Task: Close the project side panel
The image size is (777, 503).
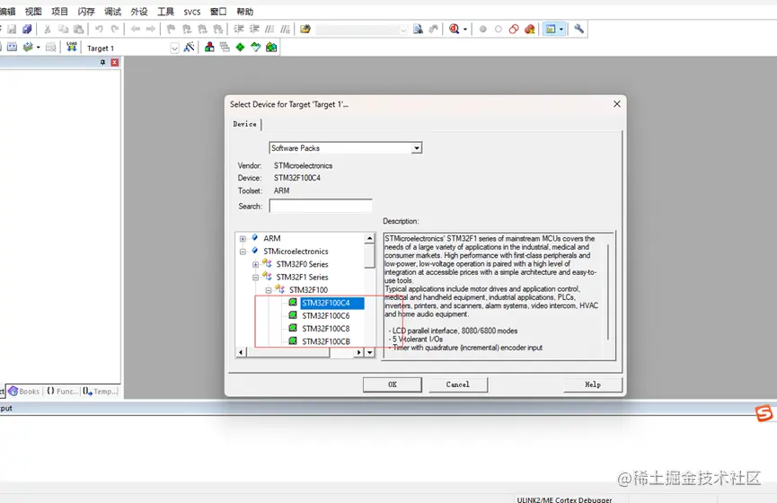Action: (x=114, y=63)
